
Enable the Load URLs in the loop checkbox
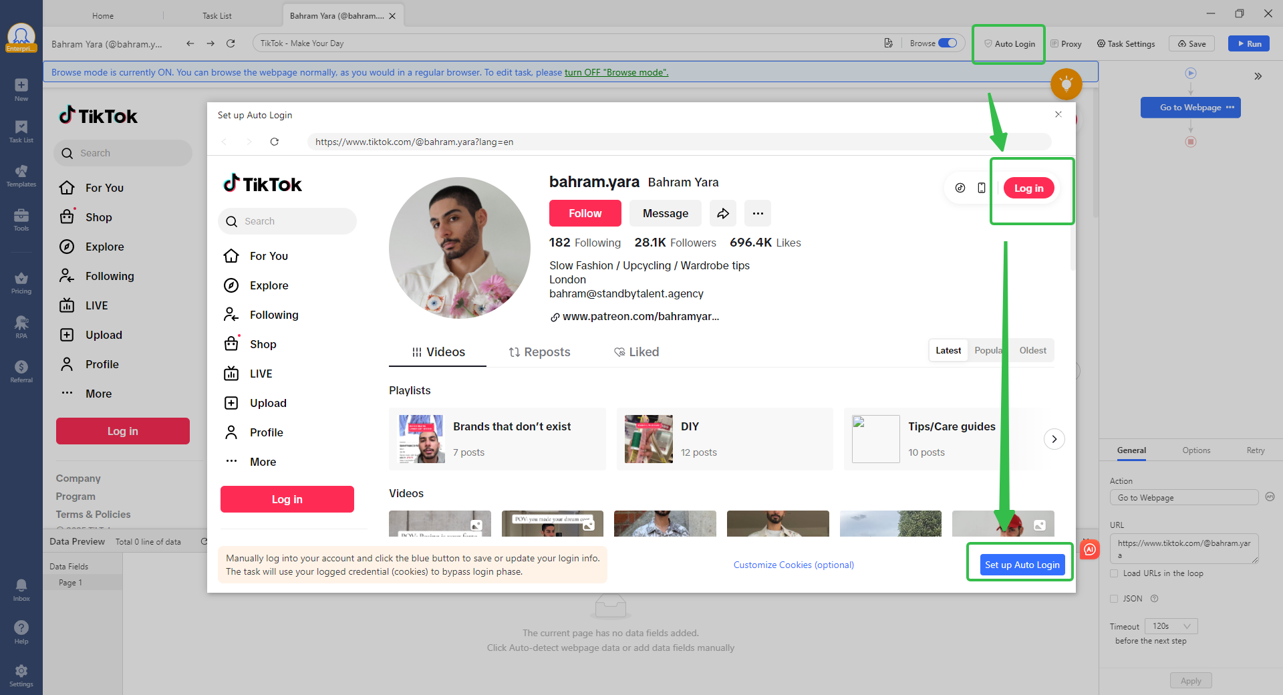click(1114, 573)
